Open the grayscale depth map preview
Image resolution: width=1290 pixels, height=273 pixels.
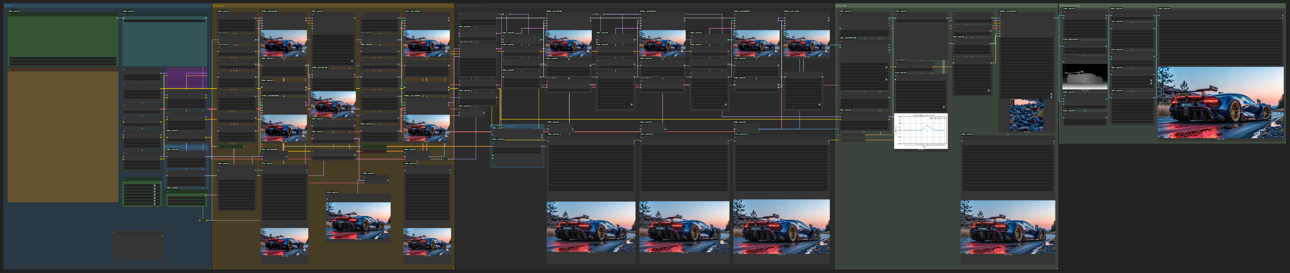tap(1085, 77)
